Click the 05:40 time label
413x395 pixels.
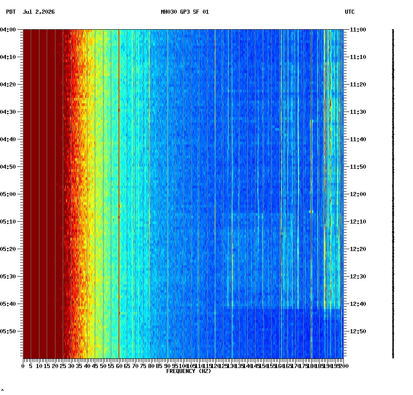point(8,304)
